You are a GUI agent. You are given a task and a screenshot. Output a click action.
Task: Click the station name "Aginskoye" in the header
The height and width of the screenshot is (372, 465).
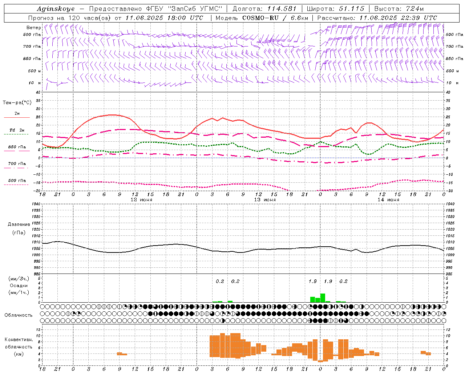56,9
